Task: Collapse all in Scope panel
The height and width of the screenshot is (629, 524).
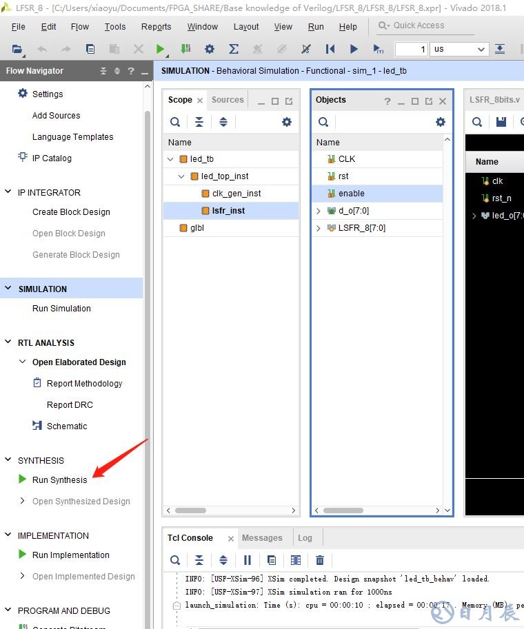Action: click(199, 122)
